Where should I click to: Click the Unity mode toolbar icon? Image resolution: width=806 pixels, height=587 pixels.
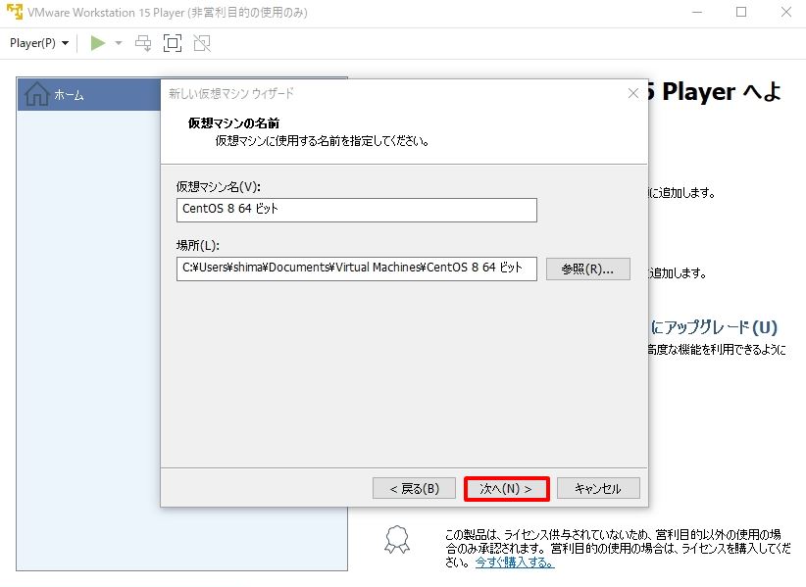202,43
